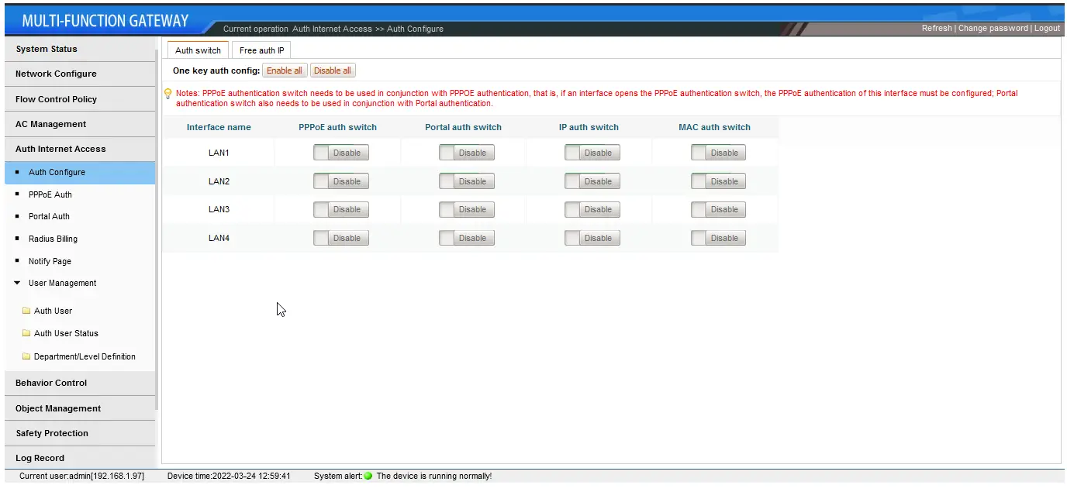Open the Log Record menu
This screenshot has width=1067, height=492.
pyautogui.click(x=79, y=458)
